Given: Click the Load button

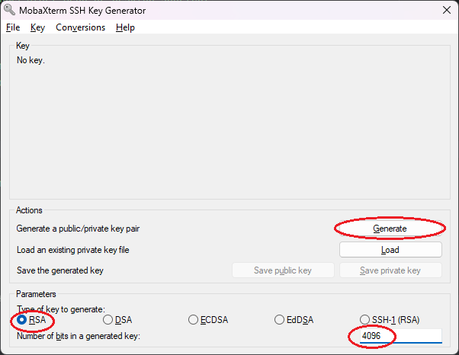Looking at the screenshot, I should [390, 250].
